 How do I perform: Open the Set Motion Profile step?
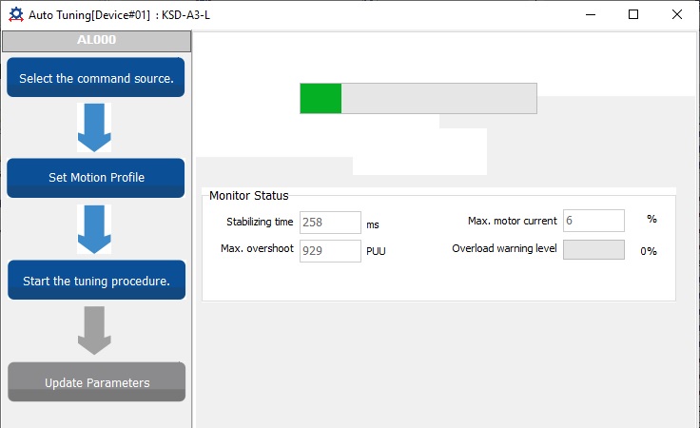(x=95, y=178)
